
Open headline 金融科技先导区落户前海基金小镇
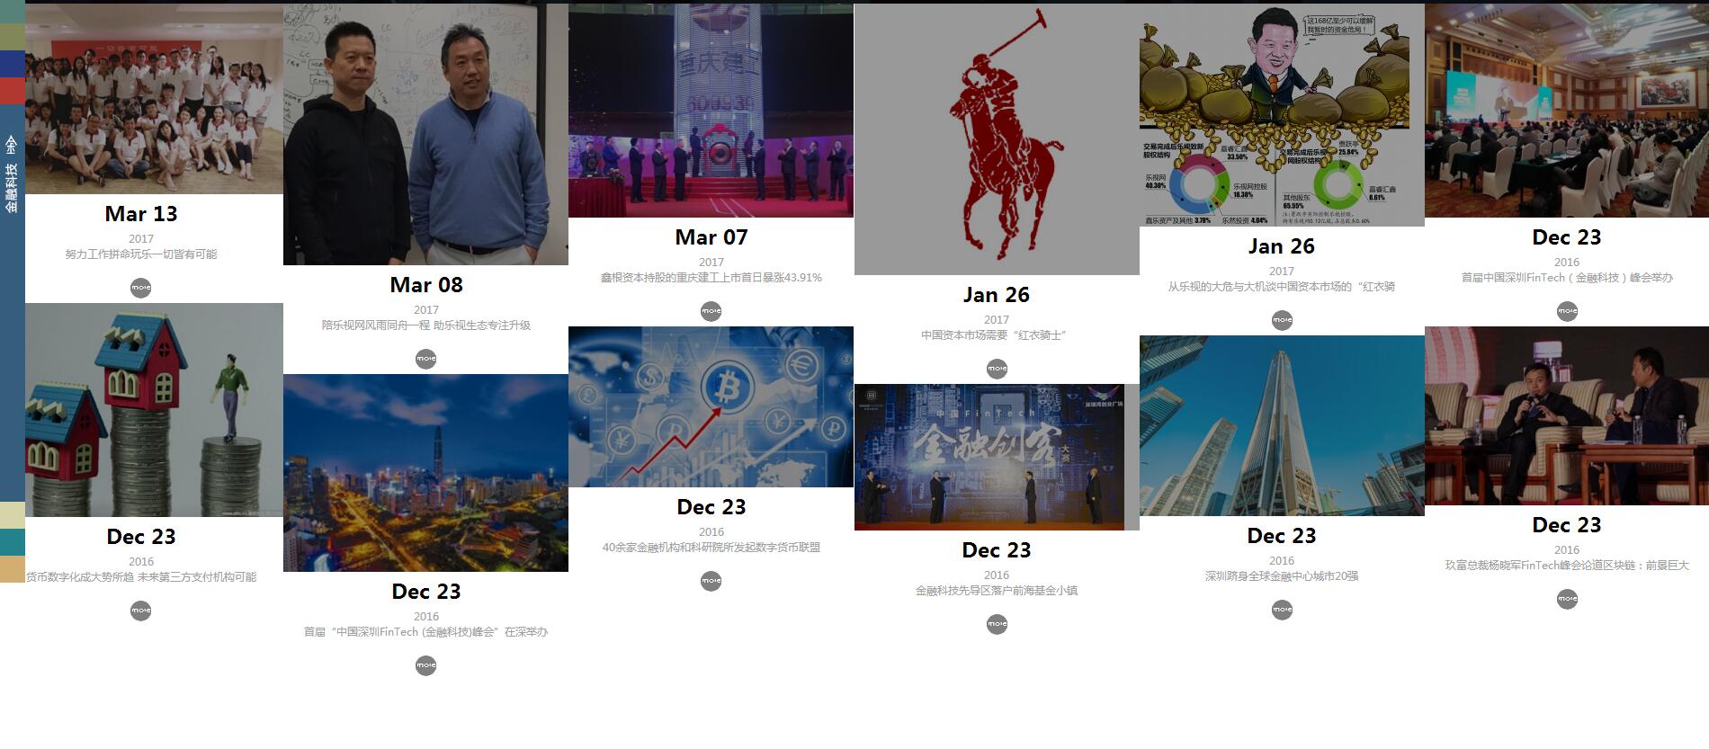997,591
